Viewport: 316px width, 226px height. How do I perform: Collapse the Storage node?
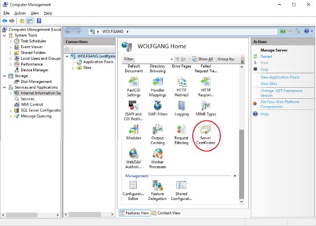tap(4, 76)
